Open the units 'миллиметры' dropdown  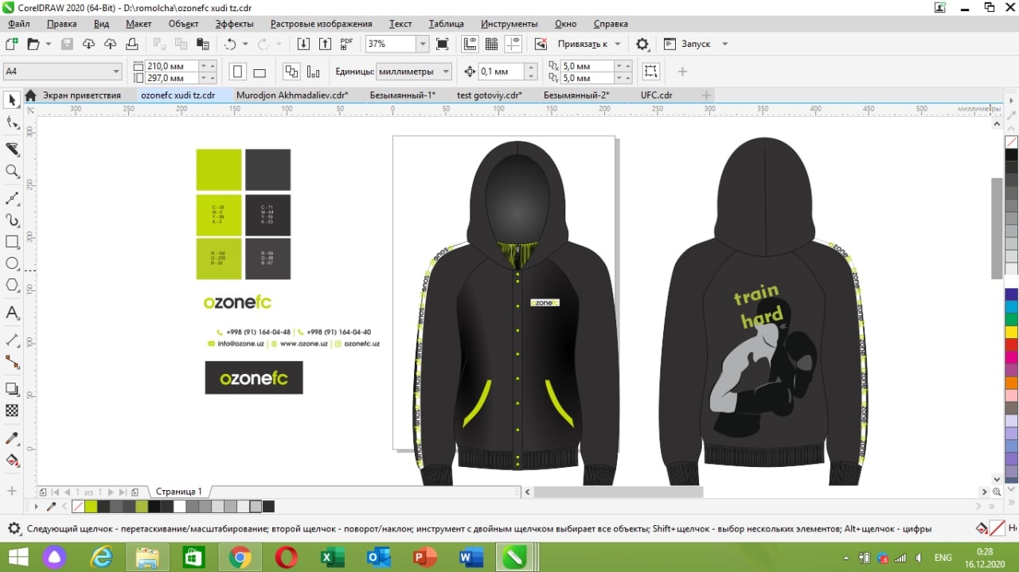[446, 72]
